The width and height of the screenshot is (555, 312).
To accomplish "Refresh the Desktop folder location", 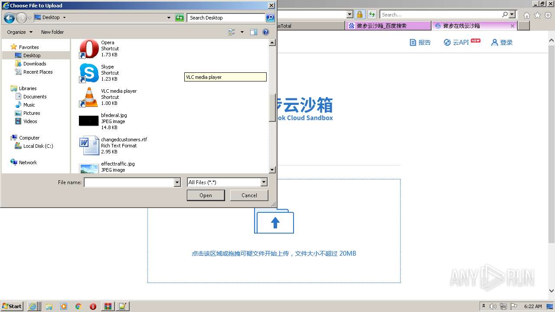I will coord(180,18).
